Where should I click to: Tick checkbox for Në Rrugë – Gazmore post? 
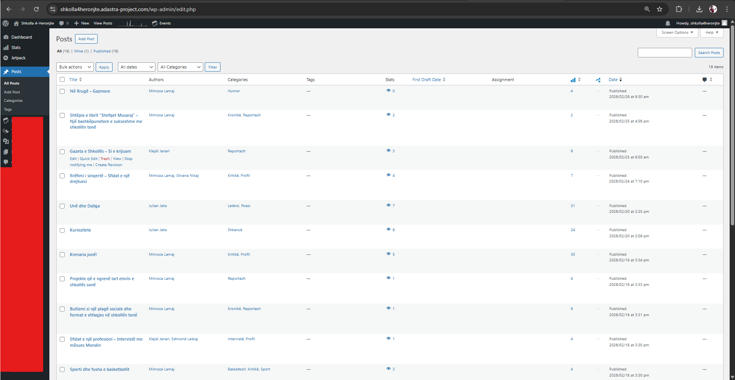pyautogui.click(x=62, y=91)
